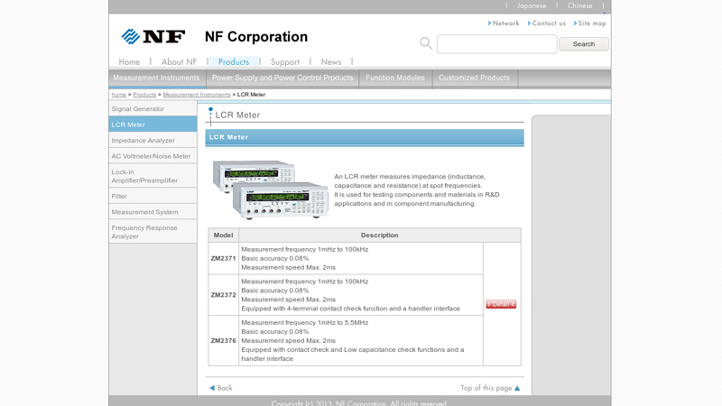This screenshot has height=406, width=722.
Task: Click the Back link text
Action: tap(225, 388)
